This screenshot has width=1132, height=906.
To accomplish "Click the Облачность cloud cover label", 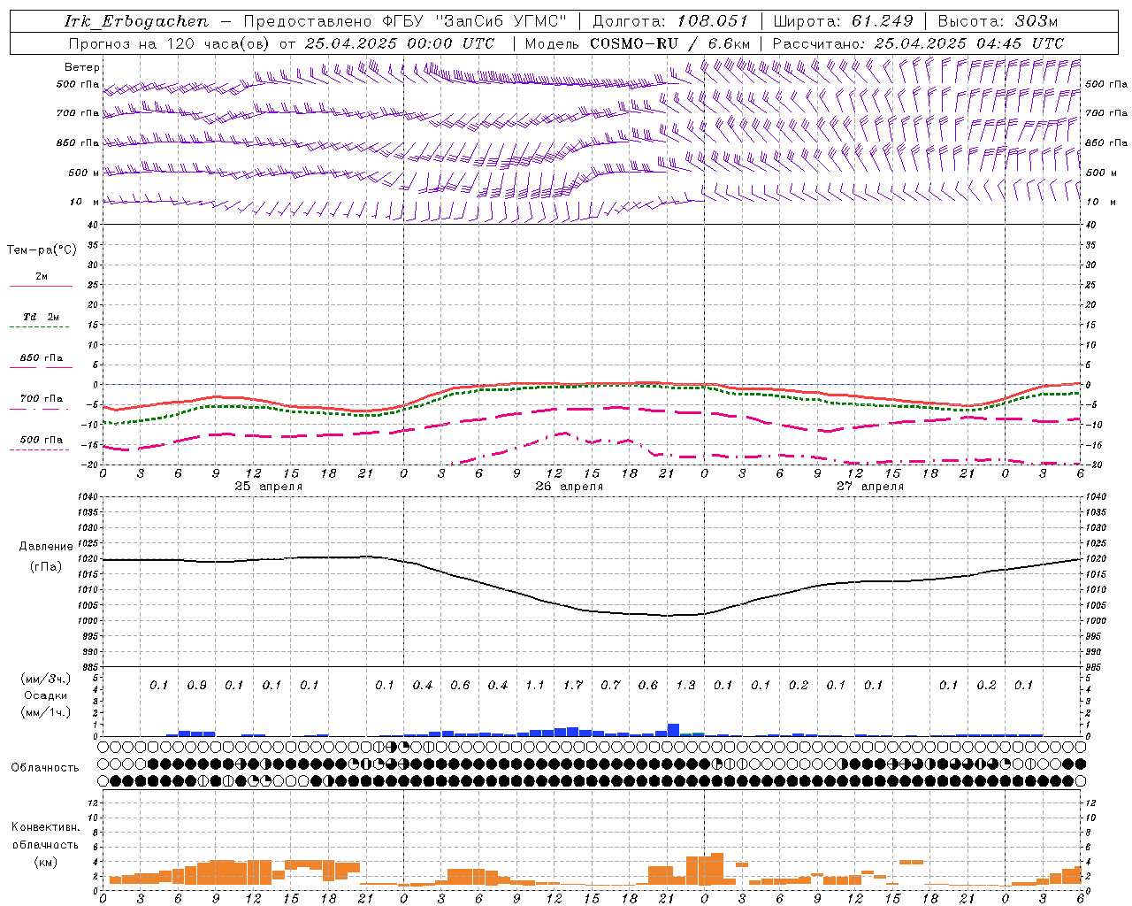I will [45, 768].
